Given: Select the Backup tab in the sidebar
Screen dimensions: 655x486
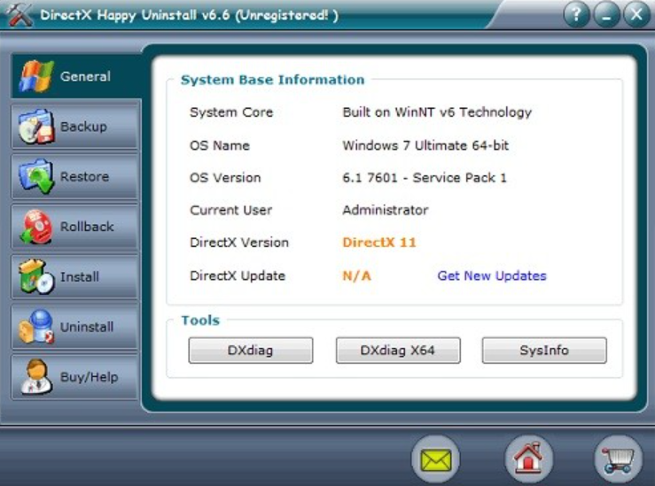Looking at the screenshot, I should [x=75, y=127].
